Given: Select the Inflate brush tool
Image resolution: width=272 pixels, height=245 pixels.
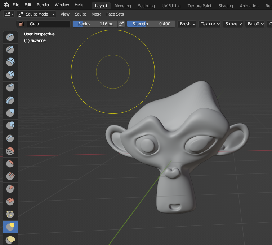Looking at the screenshot, I should point(10,113).
